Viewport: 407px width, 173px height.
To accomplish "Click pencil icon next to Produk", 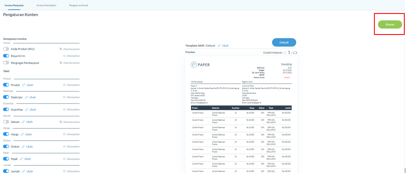I will (24, 85).
